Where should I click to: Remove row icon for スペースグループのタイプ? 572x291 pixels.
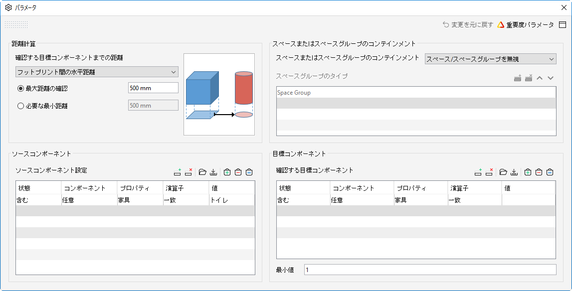coord(528,78)
